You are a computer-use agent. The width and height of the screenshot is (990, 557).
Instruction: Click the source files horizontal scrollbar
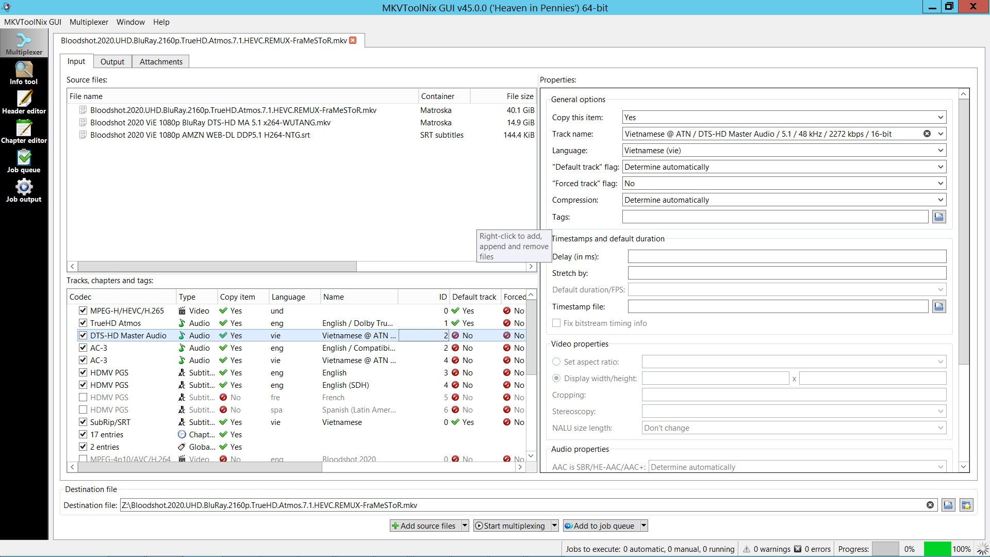(217, 266)
